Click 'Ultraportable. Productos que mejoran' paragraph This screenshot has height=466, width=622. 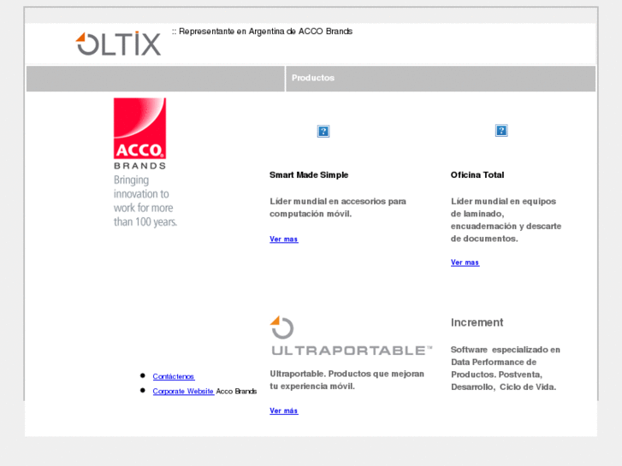pyautogui.click(x=347, y=380)
